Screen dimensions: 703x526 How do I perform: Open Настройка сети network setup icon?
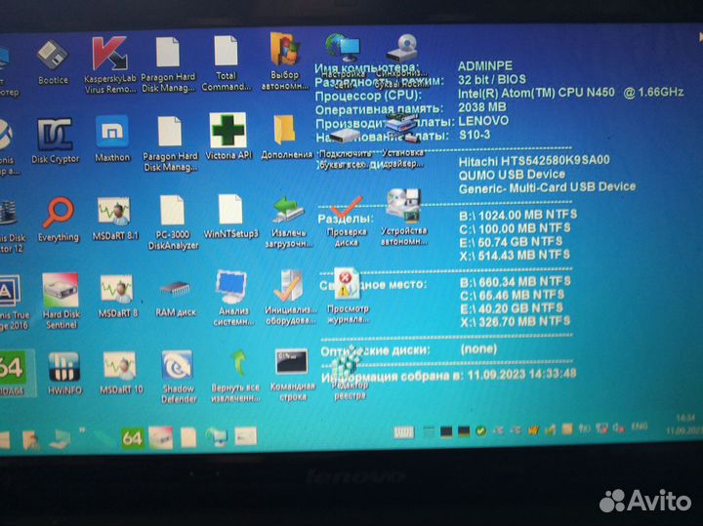(x=344, y=61)
